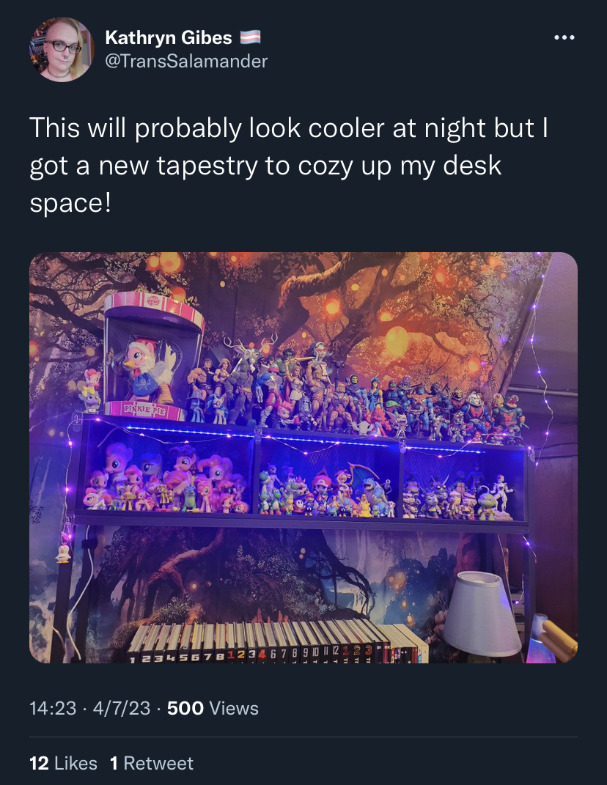The width and height of the screenshot is (607, 785).
Task: Open the three-dot more options menu
Action: pyautogui.click(x=564, y=37)
